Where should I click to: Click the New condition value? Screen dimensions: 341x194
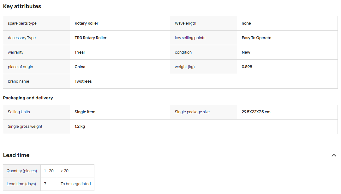(x=246, y=52)
